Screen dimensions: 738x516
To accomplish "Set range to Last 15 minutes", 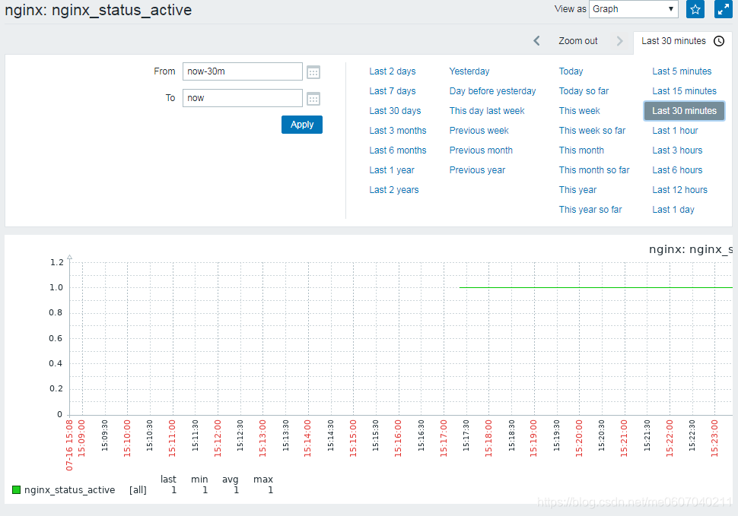I will [x=684, y=91].
